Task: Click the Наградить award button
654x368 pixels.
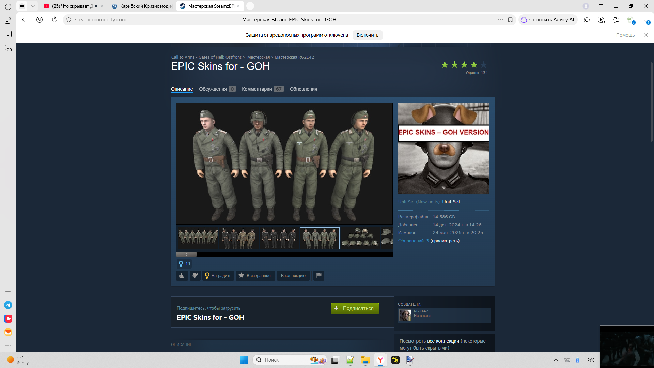Action: pos(218,276)
